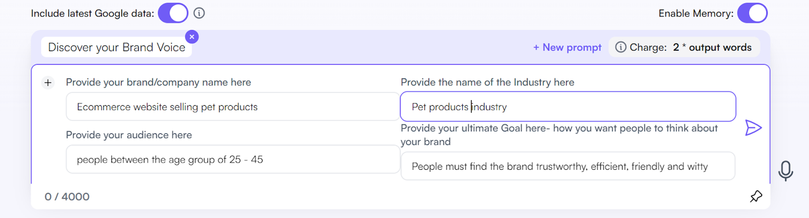Click the info icon beside Google data toggle
This screenshot has width=809, height=218.
199,13
